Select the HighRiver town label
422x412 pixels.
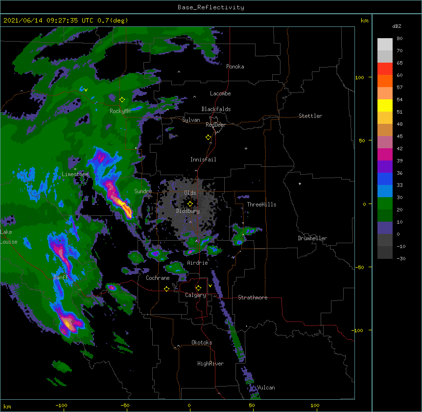(x=211, y=364)
